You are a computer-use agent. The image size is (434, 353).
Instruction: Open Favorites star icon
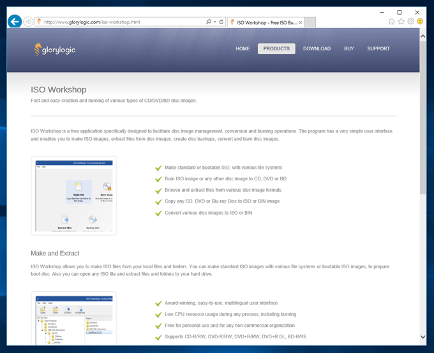click(x=401, y=22)
